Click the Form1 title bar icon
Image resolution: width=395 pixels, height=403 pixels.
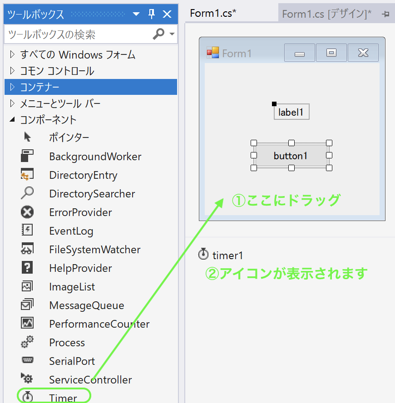pyautogui.click(x=213, y=53)
